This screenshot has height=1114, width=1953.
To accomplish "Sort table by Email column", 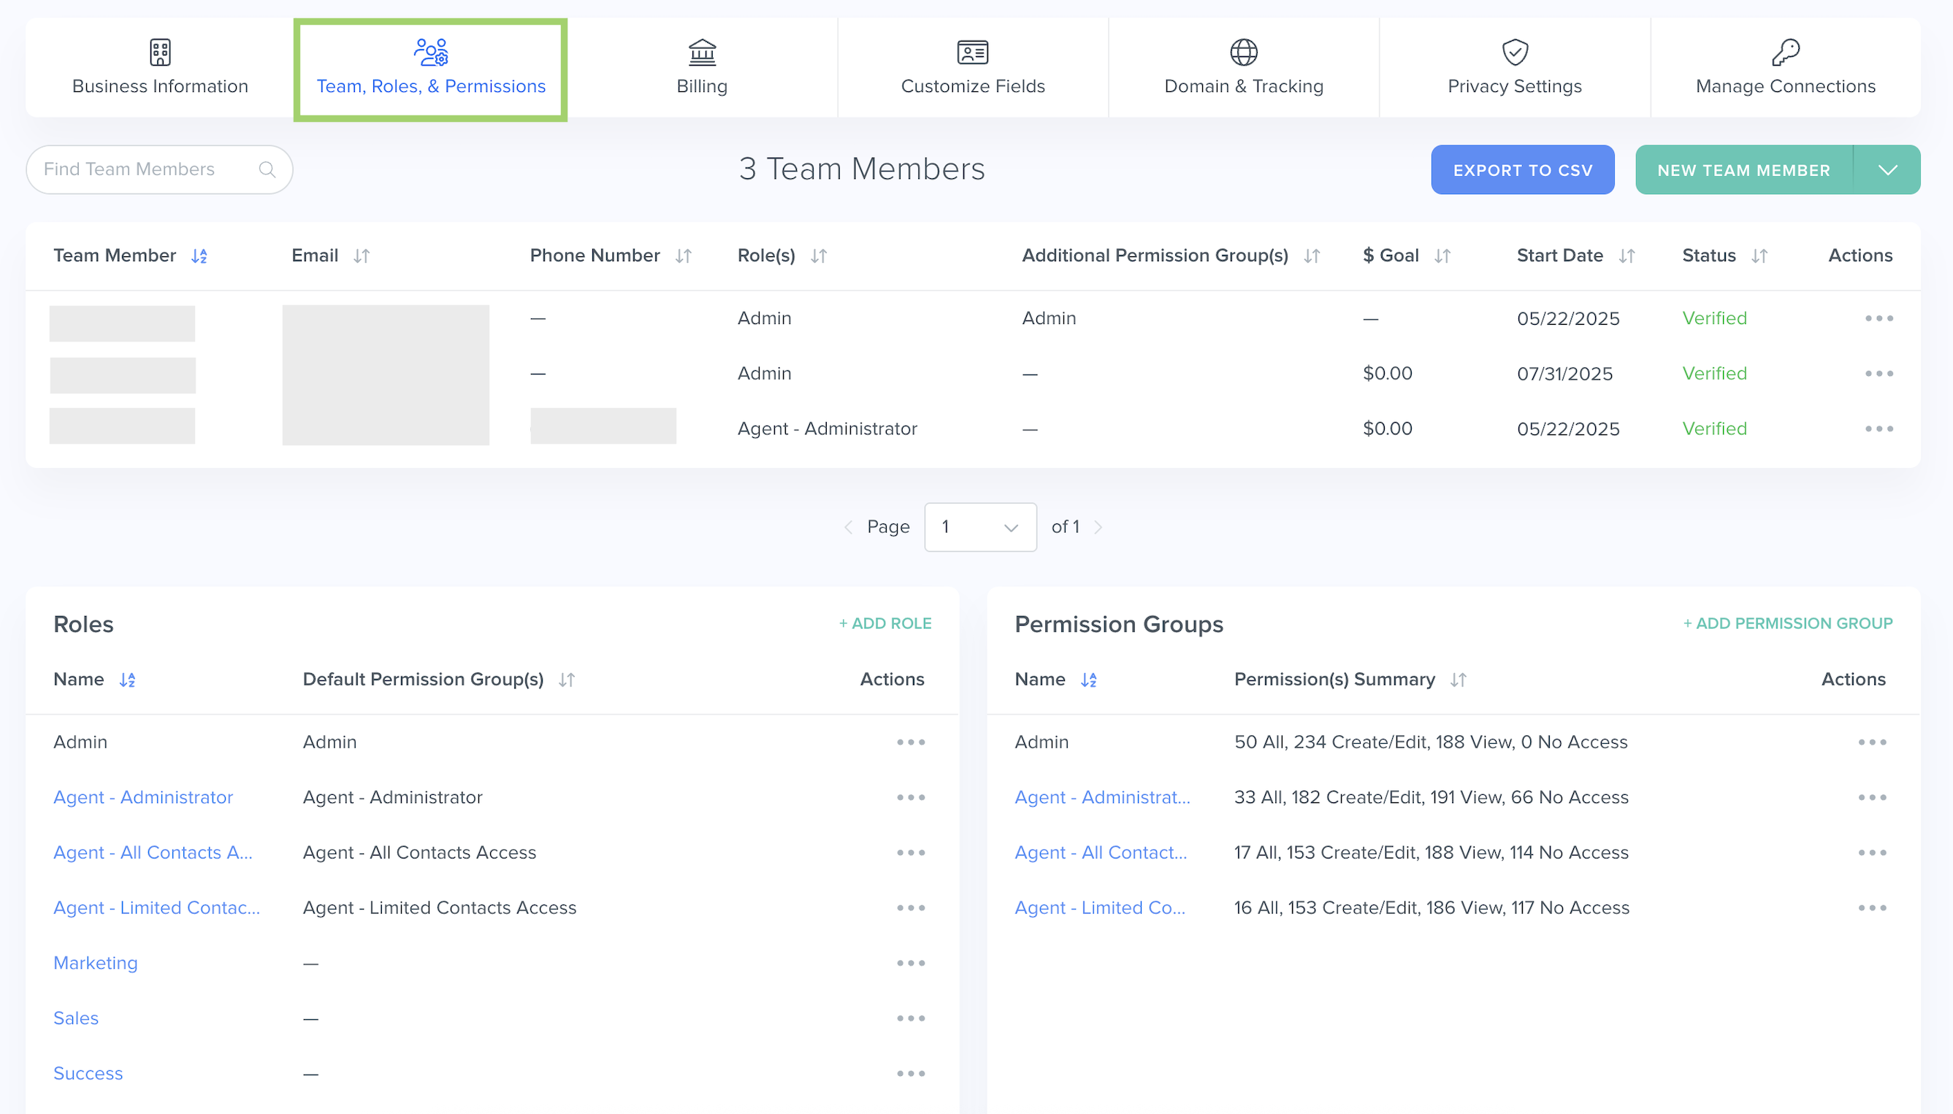I will pos(362,256).
